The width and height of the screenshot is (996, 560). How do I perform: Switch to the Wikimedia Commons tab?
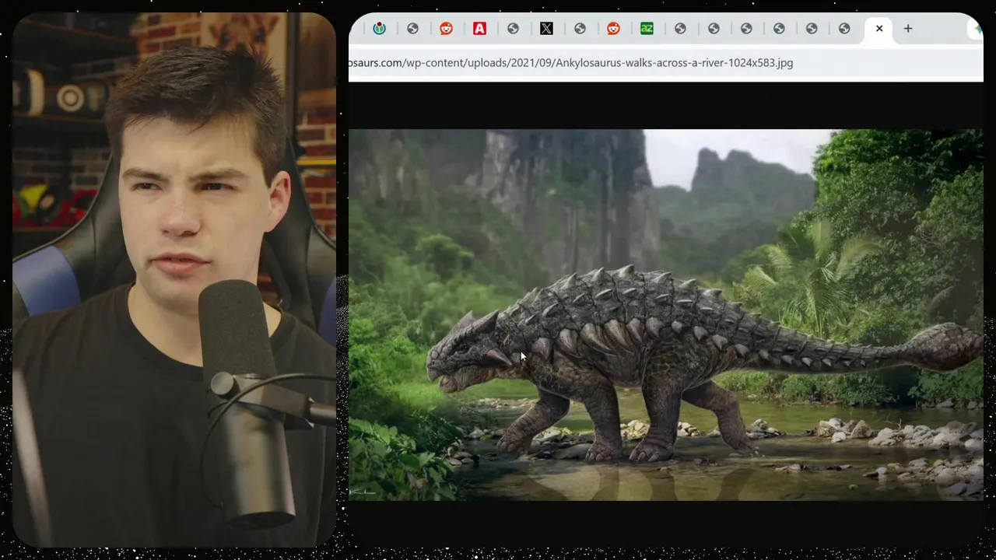point(379,29)
